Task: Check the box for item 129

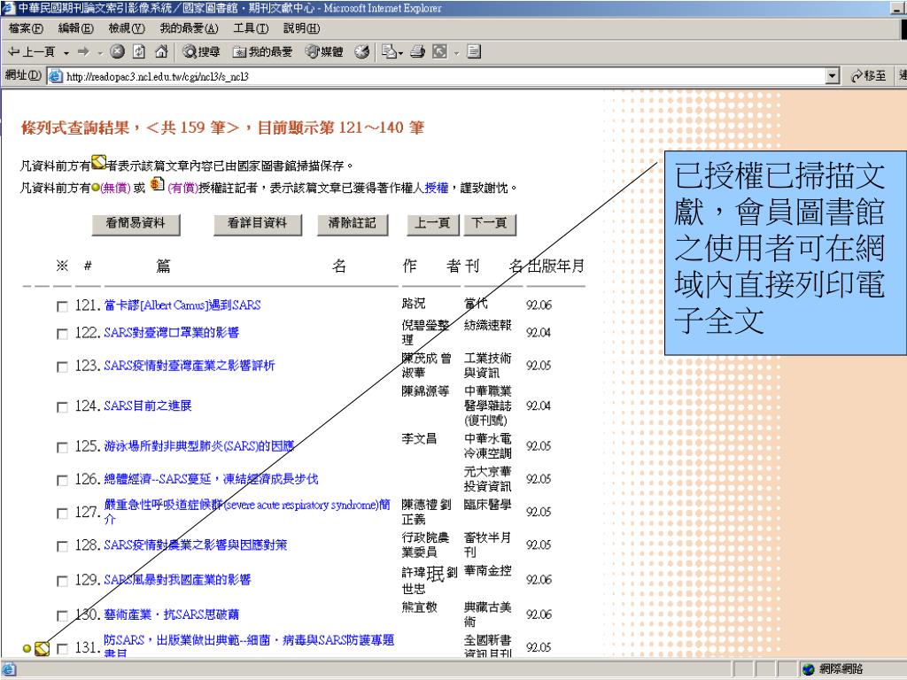Action: click(x=62, y=581)
